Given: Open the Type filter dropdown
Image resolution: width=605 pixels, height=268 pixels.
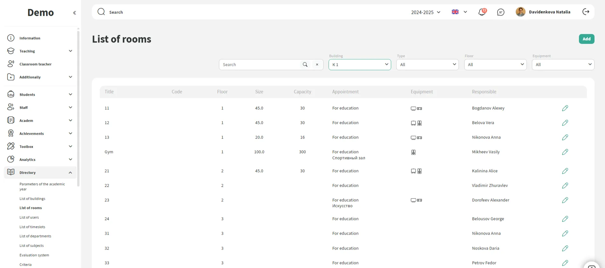Looking at the screenshot, I should pos(427,65).
